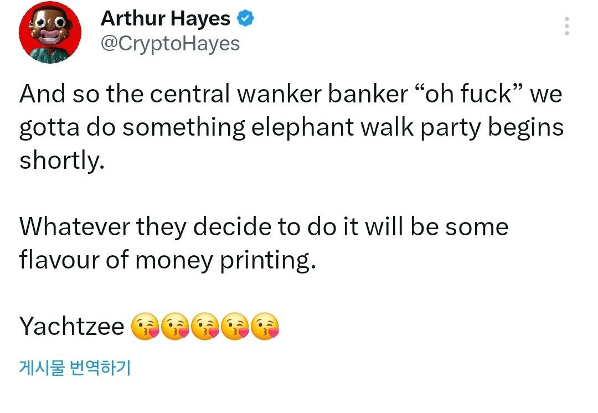Click the word "shortly." in the post
Screen dimensions: 598x413
coord(61,161)
